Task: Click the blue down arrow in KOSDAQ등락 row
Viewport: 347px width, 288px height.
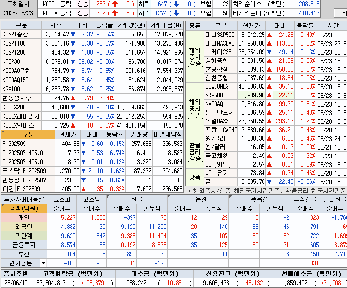Action: coord(176,13)
